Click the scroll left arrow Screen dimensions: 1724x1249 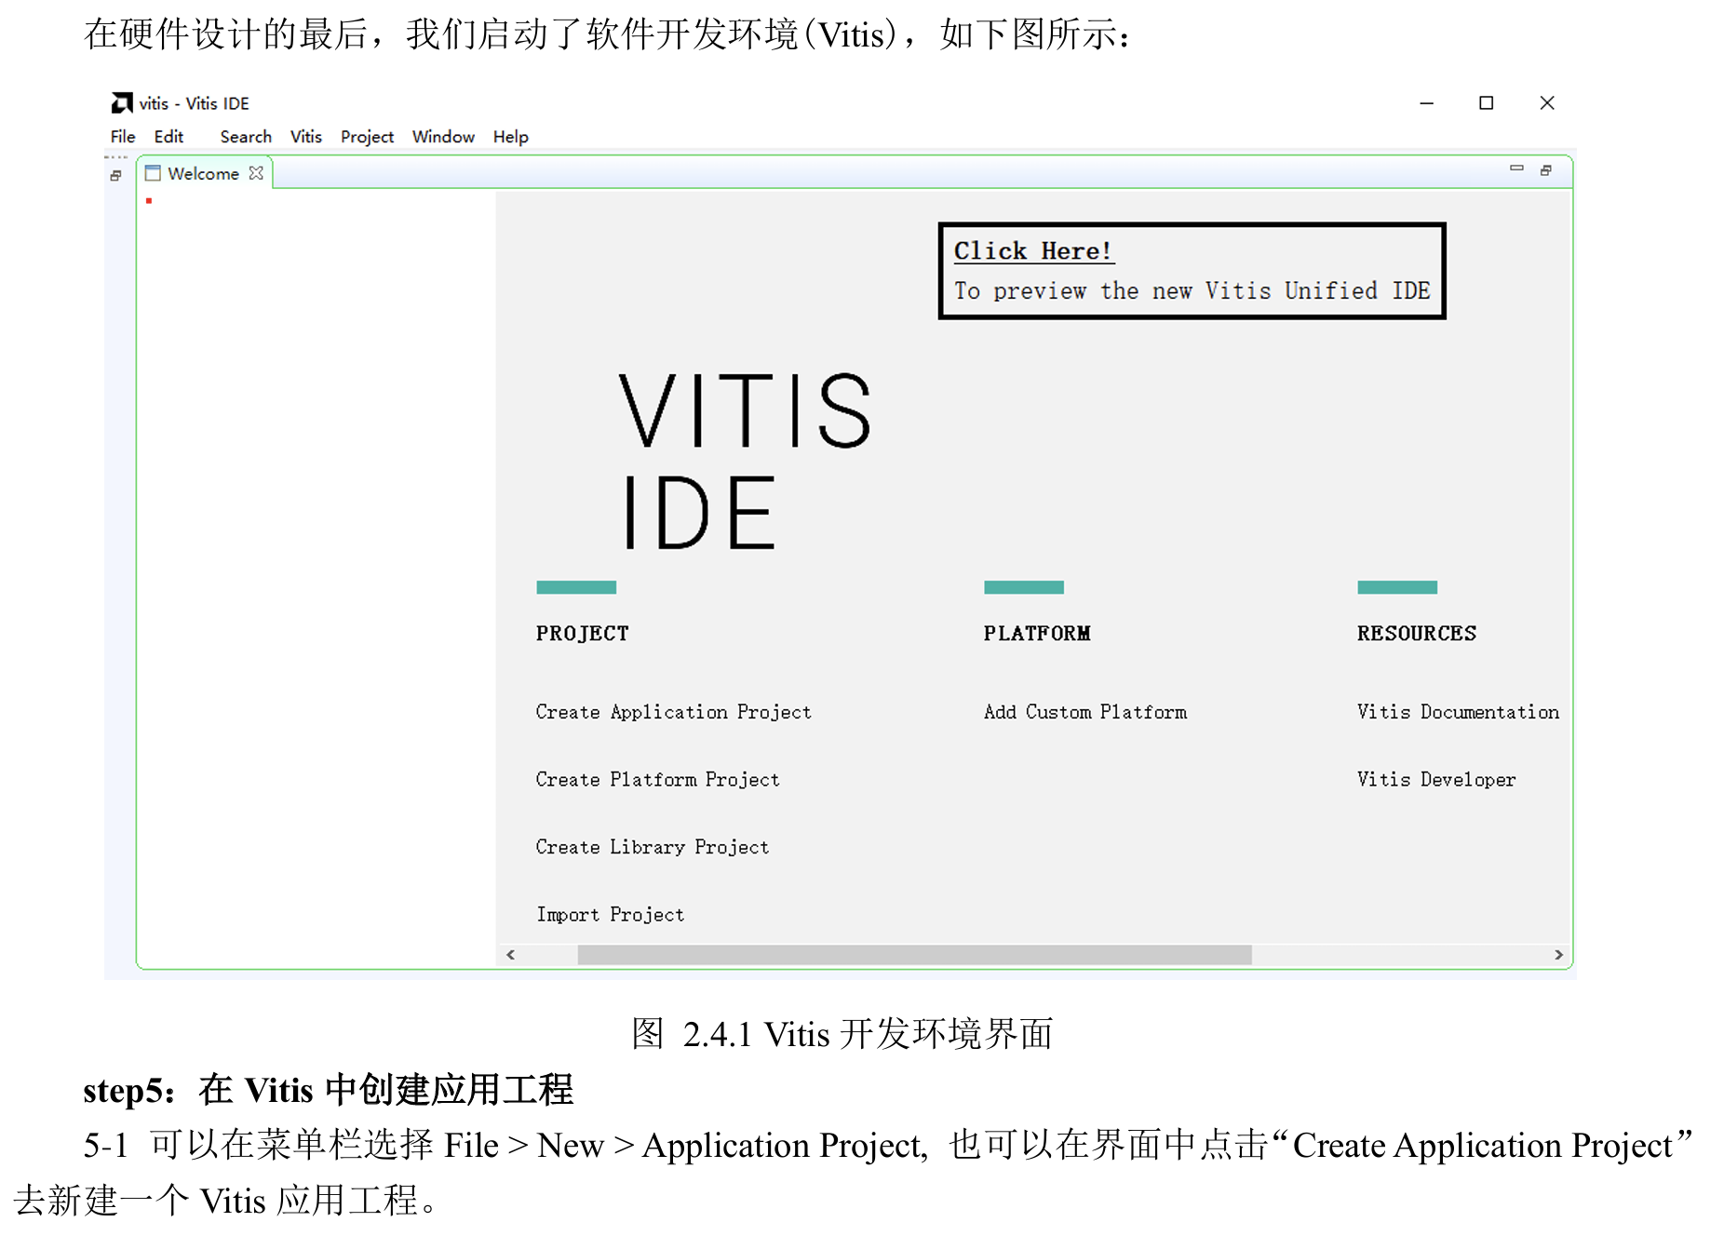pos(510,955)
